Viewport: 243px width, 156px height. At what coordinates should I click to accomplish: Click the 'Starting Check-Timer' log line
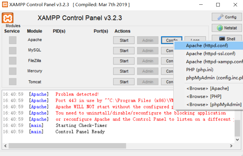[x=81, y=126]
